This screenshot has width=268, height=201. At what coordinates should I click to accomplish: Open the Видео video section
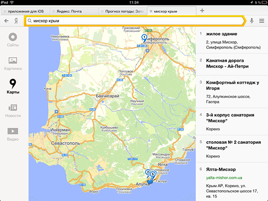coord(13,134)
